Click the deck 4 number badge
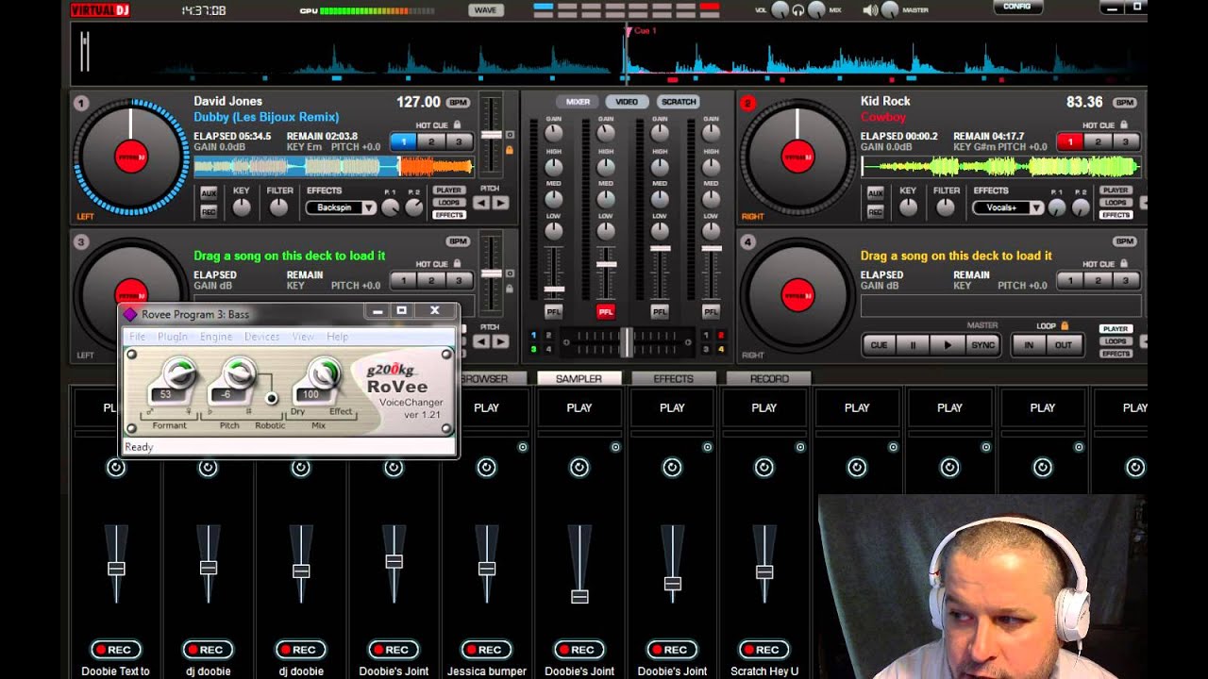The height and width of the screenshot is (679, 1208). click(748, 242)
